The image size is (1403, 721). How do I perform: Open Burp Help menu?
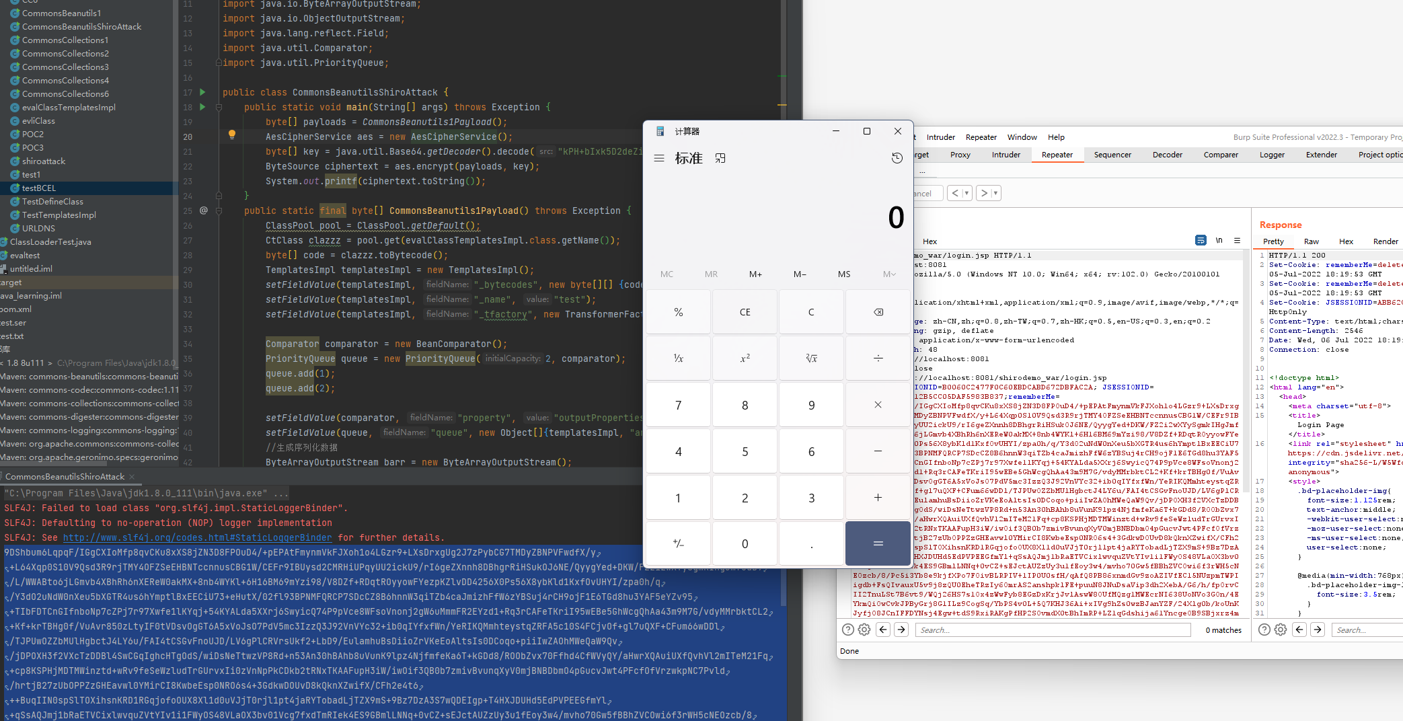click(x=1056, y=137)
